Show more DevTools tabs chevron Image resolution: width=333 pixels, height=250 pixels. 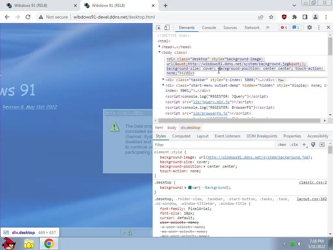[x=268, y=27]
